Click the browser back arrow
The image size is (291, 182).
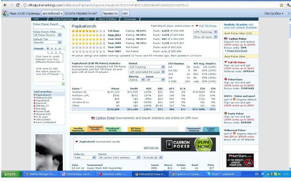5,5
